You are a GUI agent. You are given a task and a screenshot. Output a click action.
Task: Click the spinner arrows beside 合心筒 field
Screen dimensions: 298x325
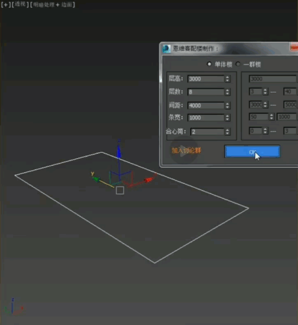(228, 132)
